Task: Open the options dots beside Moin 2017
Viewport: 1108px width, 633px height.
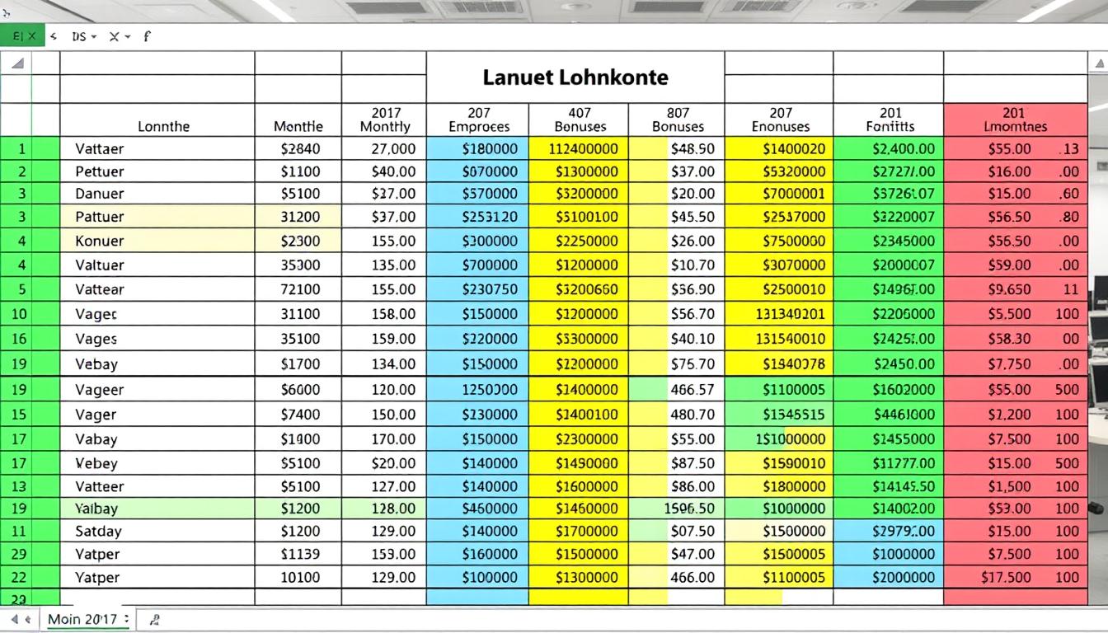Action: 126,619
